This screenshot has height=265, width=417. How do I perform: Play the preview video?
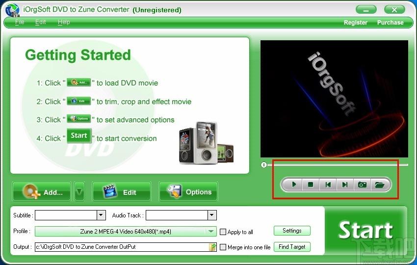click(294, 185)
